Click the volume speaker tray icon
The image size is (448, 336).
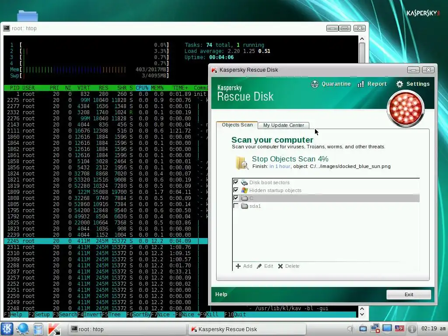point(350,329)
